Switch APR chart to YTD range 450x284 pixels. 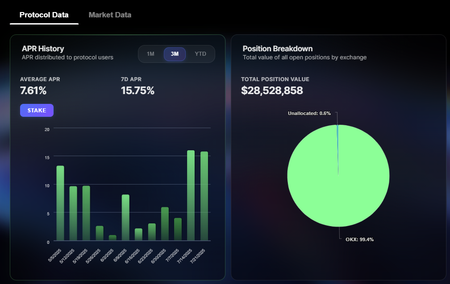tap(200, 54)
